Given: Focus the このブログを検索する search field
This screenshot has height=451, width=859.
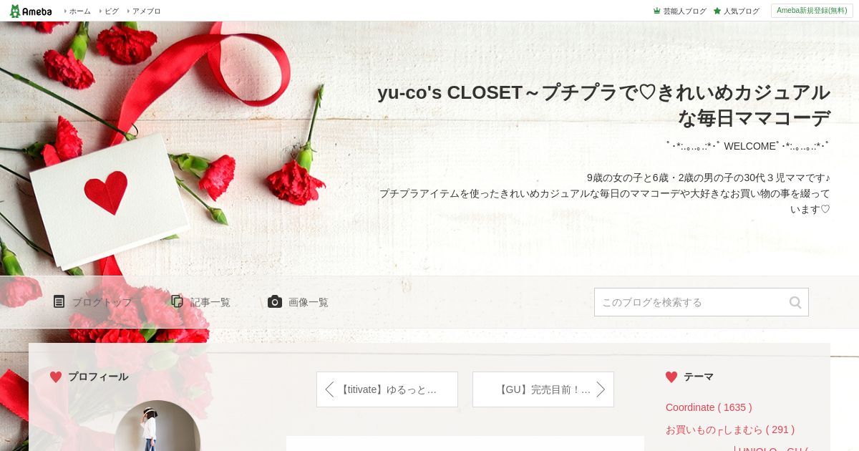Looking at the screenshot, I should (691, 302).
